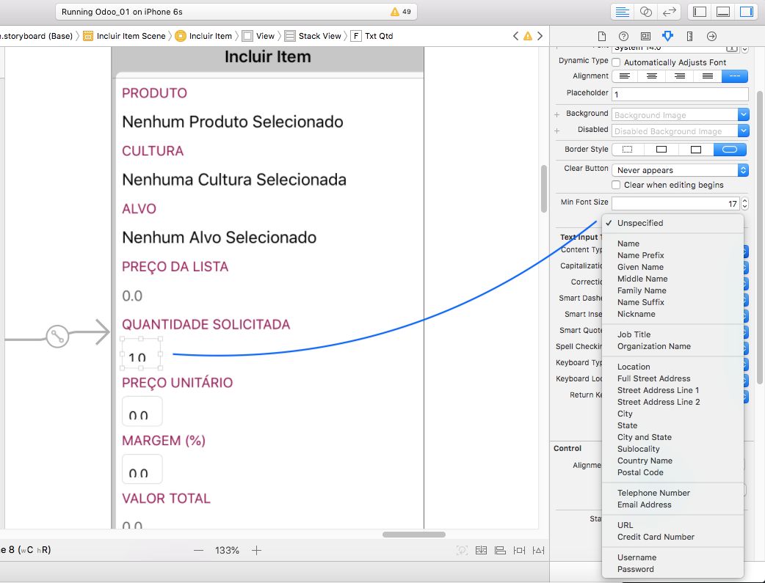This screenshot has width=765, height=583.
Task: Click the Placeholder input field
Action: coord(680,94)
